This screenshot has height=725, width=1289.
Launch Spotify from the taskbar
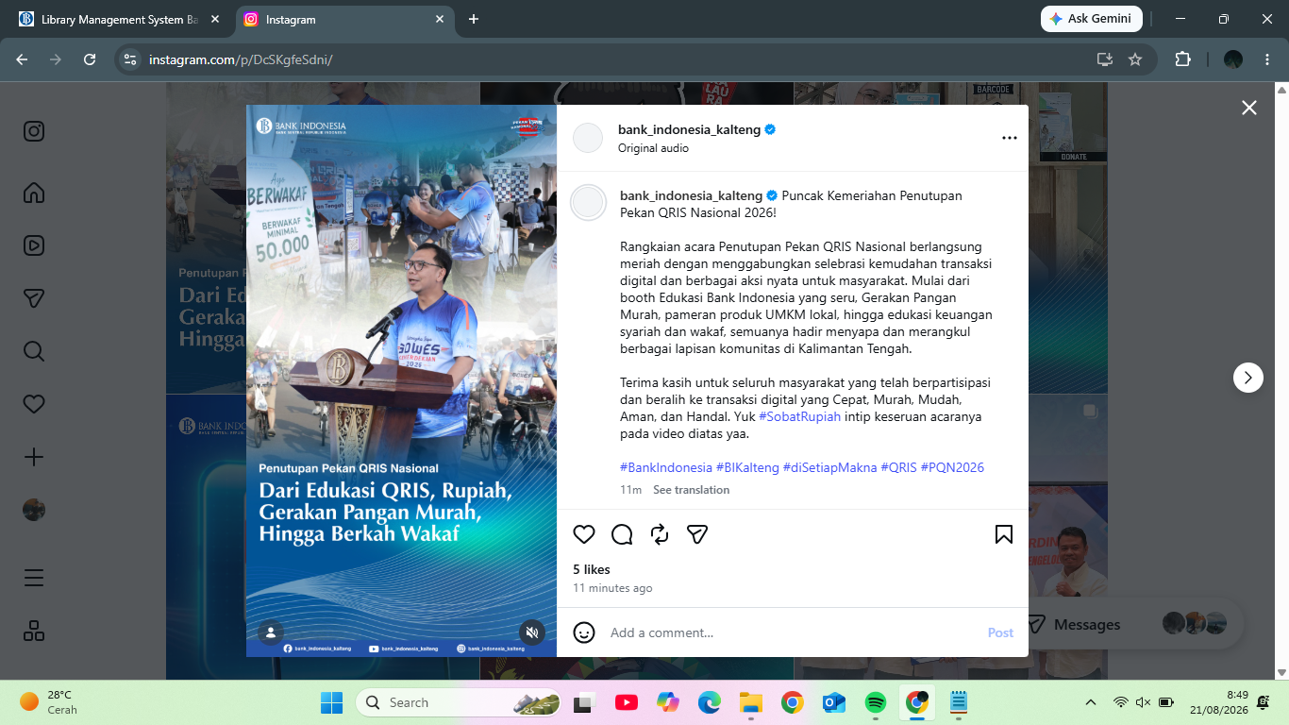coord(875,702)
